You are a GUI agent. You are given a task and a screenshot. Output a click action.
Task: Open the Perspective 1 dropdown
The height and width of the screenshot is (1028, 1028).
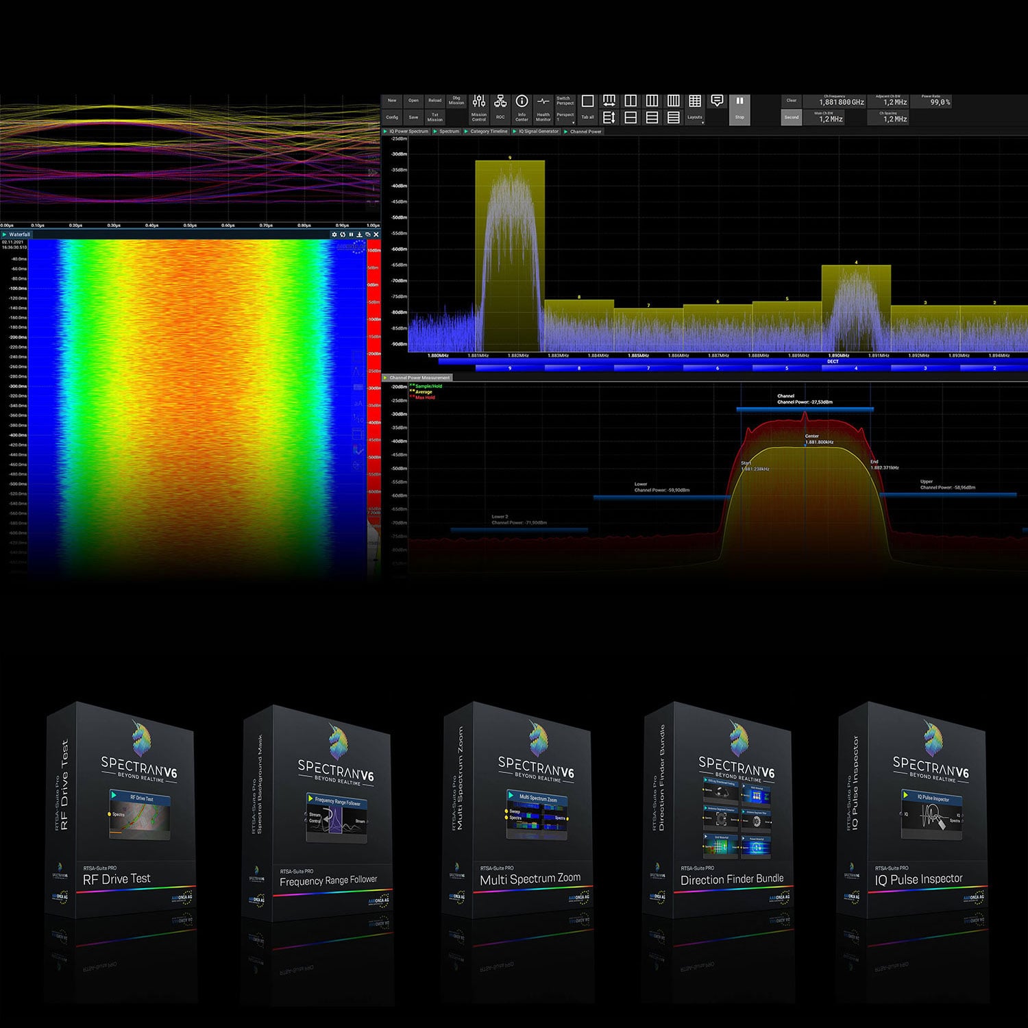pyautogui.click(x=565, y=117)
